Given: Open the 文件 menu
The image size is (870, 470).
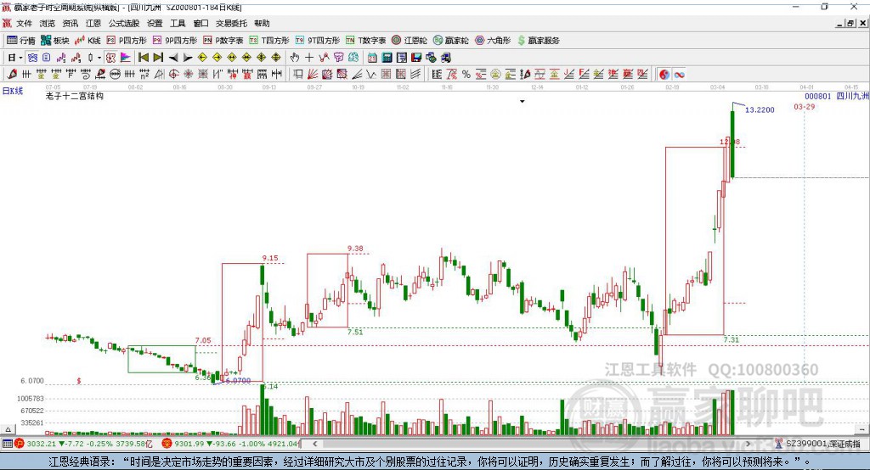Looking at the screenshot, I should [24, 23].
